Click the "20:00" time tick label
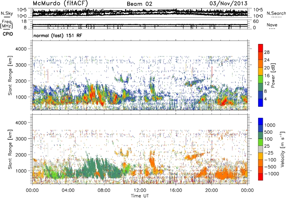The height and width of the screenshot is (198, 286). [212, 190]
